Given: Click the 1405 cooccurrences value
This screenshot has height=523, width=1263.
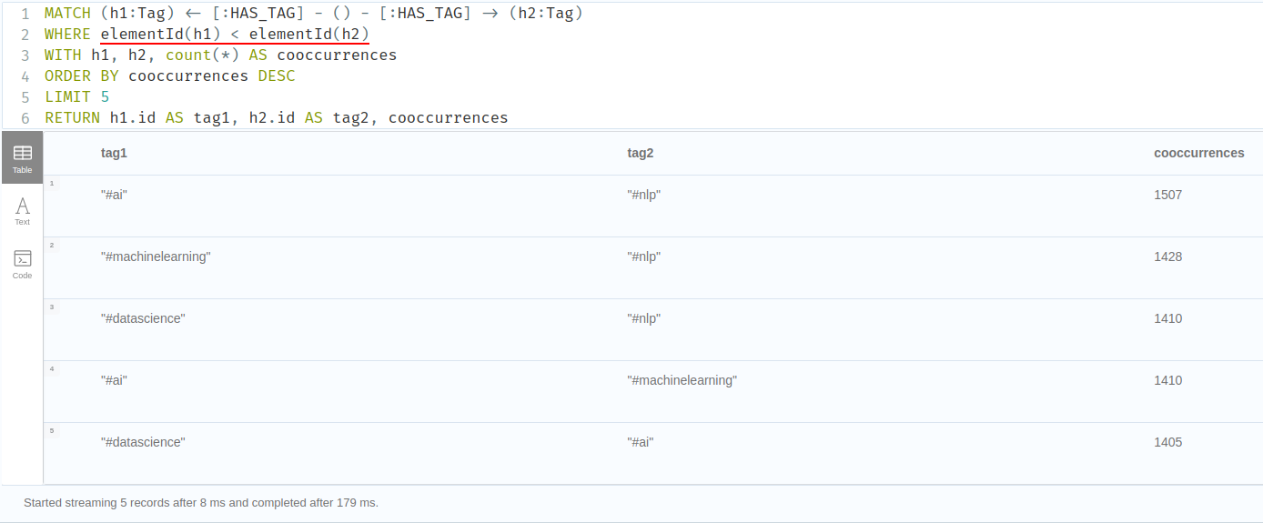Looking at the screenshot, I should [x=1167, y=442].
